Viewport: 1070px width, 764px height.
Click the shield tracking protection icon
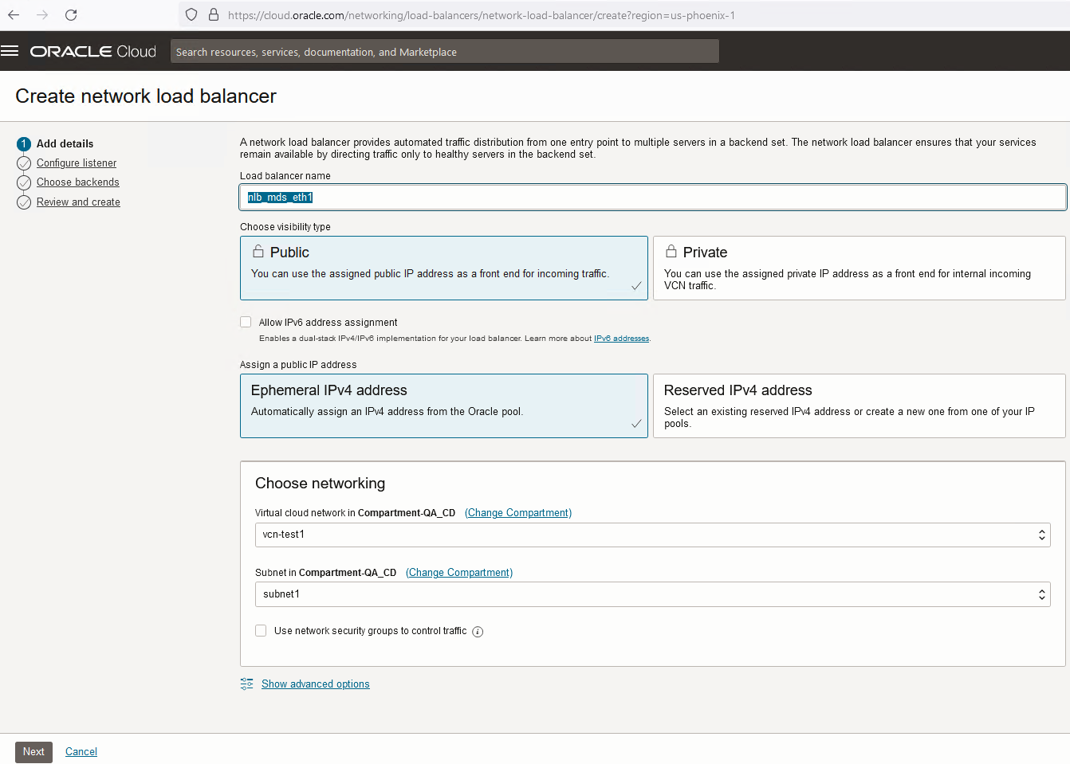coord(191,15)
